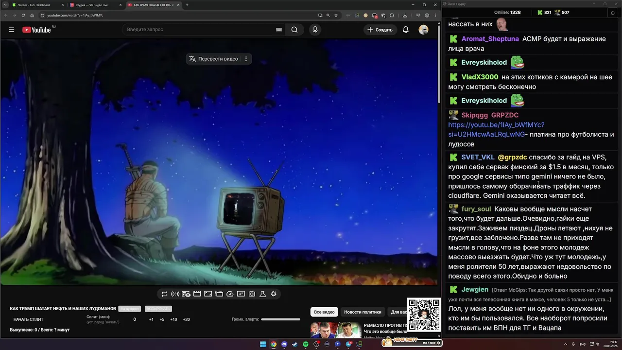Open the РЕМЕСЛО ПРОТИВ recommended video thumbnail
Image resolution: width=622 pixels, height=350 pixels.
tap(335, 330)
